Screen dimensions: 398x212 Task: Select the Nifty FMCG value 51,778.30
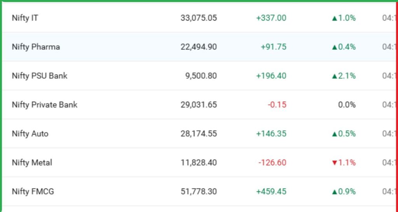click(x=199, y=191)
